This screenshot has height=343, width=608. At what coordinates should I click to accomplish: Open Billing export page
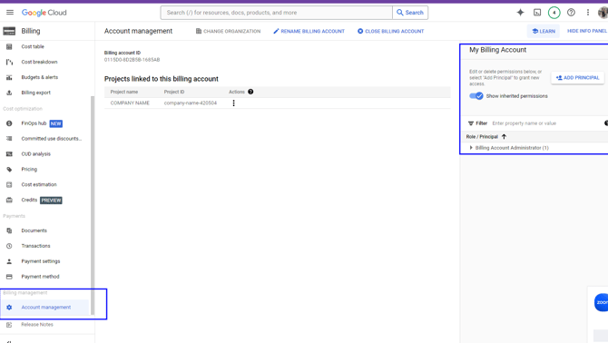tap(35, 93)
